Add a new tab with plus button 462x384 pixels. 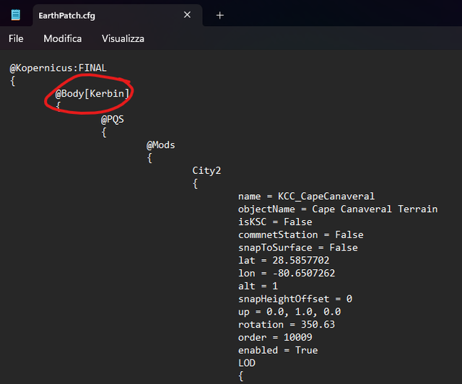coord(219,15)
